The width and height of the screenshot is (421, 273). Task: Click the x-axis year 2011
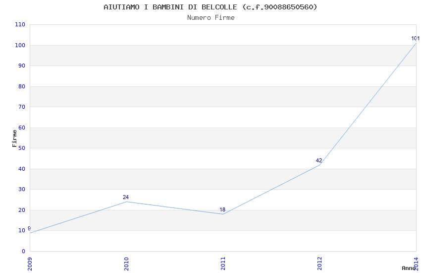click(x=223, y=264)
